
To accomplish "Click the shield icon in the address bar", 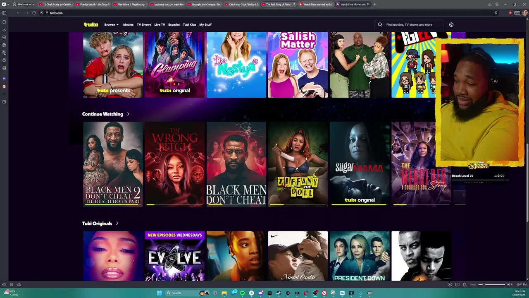I will tap(41, 13).
